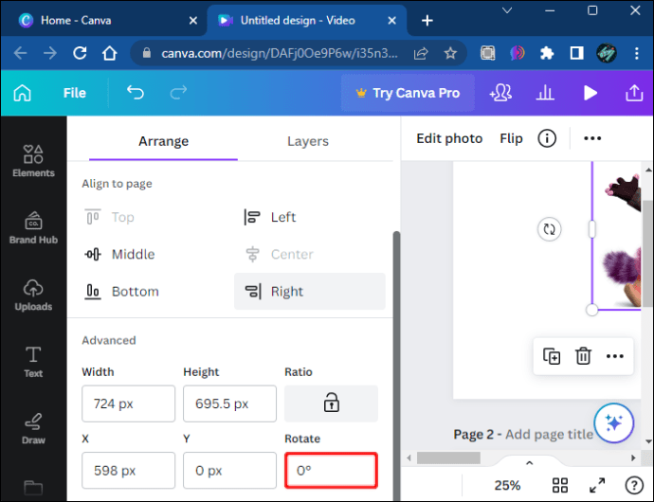Open the help question mark icon
654x502 pixels.
pos(634,485)
